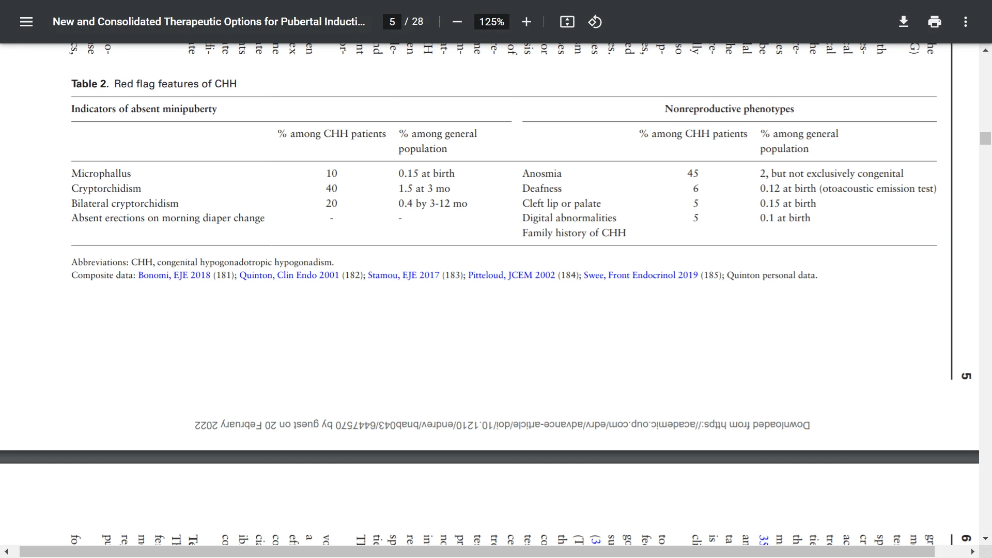The height and width of the screenshot is (558, 992).
Task: Click the zoom in plus button
Action: click(x=526, y=22)
